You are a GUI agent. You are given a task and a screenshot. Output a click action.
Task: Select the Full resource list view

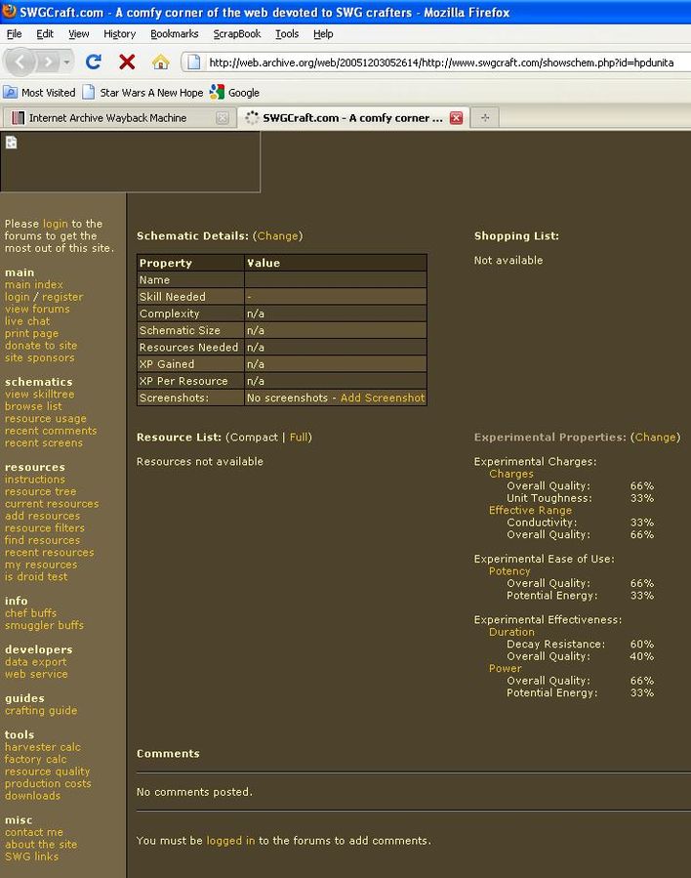click(x=300, y=438)
